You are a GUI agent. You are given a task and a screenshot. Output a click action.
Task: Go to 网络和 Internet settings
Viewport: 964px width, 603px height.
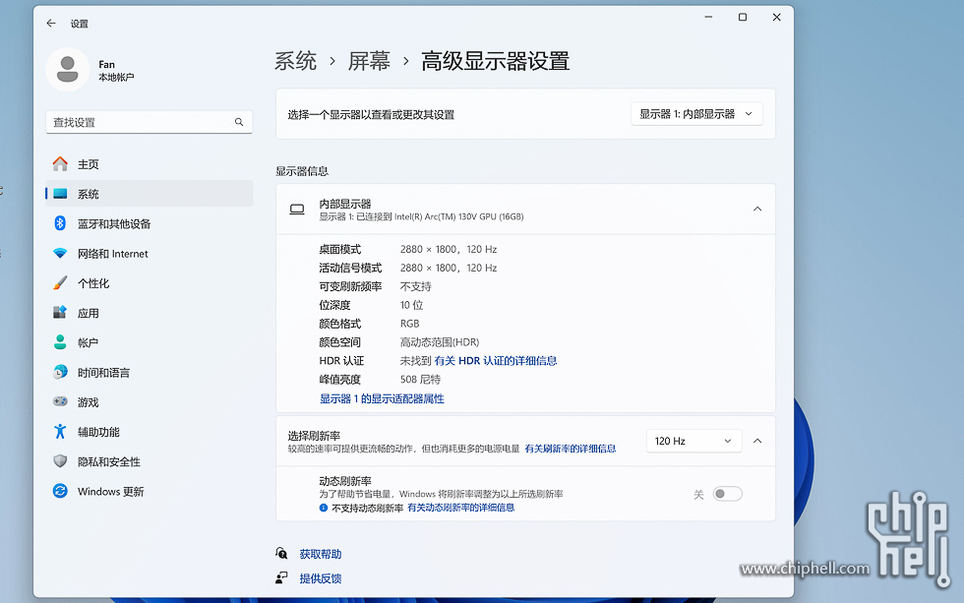pyautogui.click(x=150, y=253)
